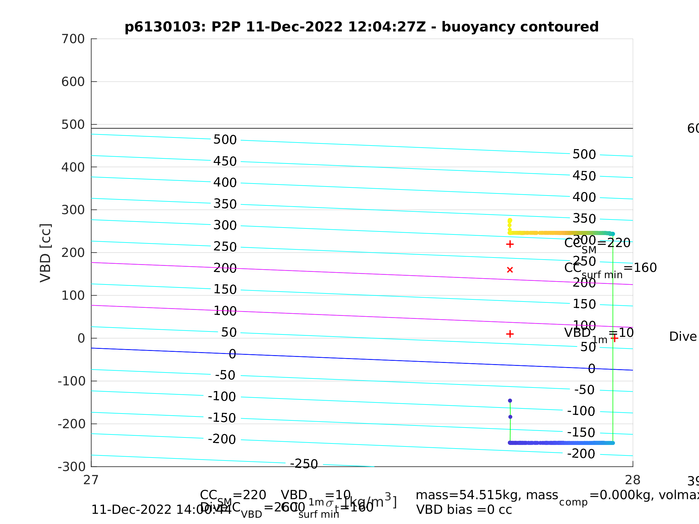This screenshot has height=524, width=699.
Task: Click the right-side '450' contour label
Action: 584,176
